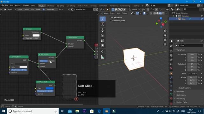Open the Material properties tab
The height and width of the screenshot is (114, 204).
(171, 98)
